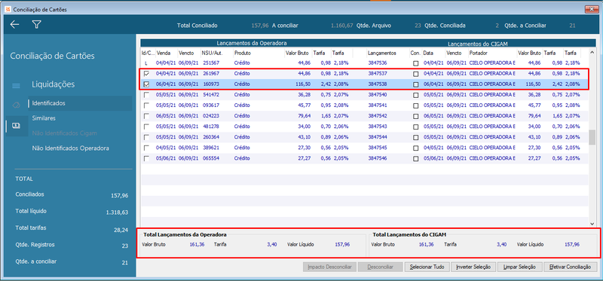This screenshot has width=603, height=281.
Task: Select the tag icon in the left sidebar
Action: 16,105
